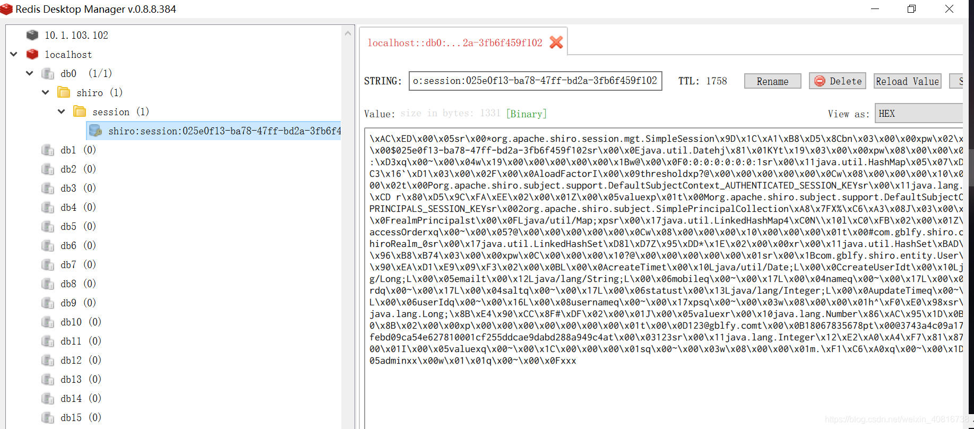Open the View as HEX dropdown

pyautogui.click(x=919, y=114)
